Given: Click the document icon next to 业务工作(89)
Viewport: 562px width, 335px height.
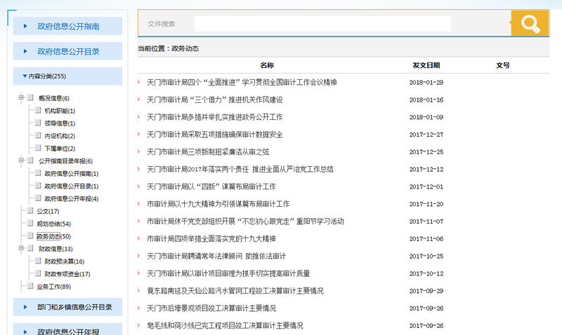Looking at the screenshot, I should tap(30, 287).
